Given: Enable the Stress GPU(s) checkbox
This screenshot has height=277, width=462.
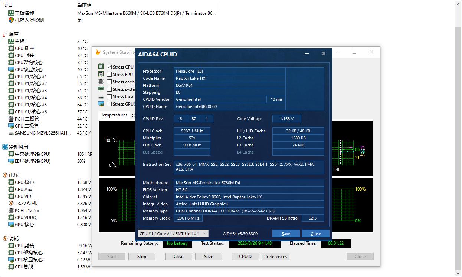Looking at the screenshot, I should 109,104.
